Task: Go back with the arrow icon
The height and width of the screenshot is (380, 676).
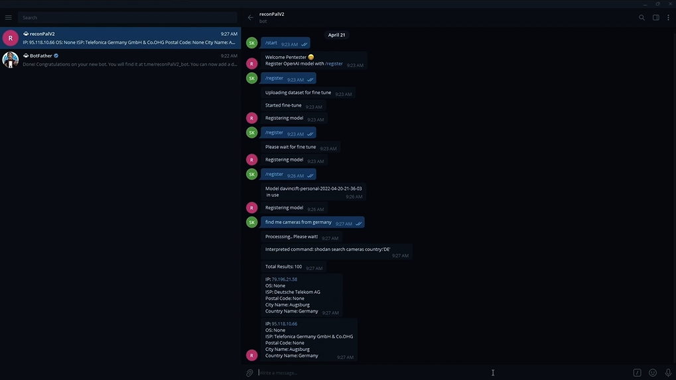Action: 251,18
